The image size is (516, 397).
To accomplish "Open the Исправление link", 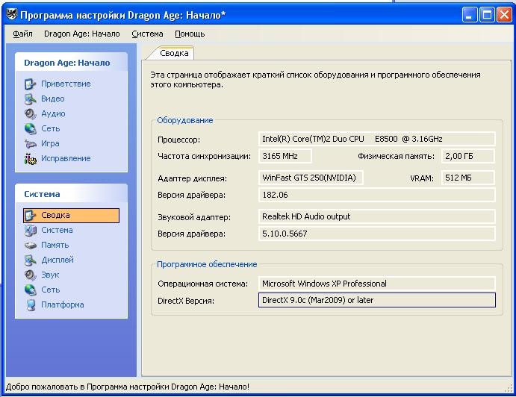I will [x=66, y=158].
